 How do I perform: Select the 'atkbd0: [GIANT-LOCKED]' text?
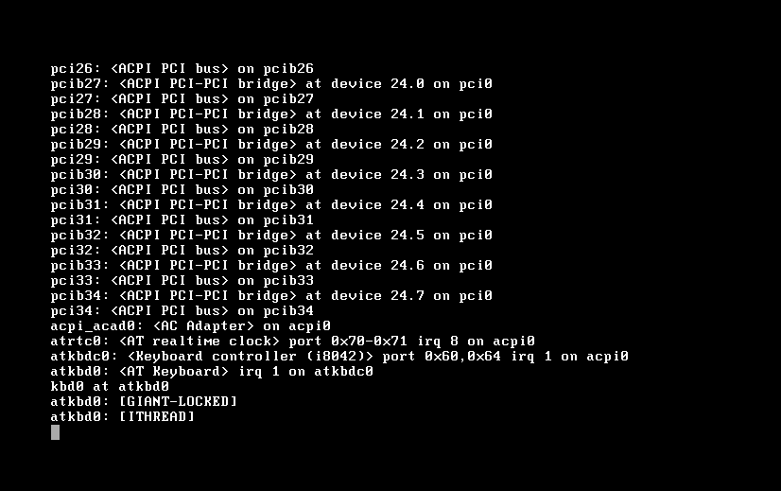144,402
